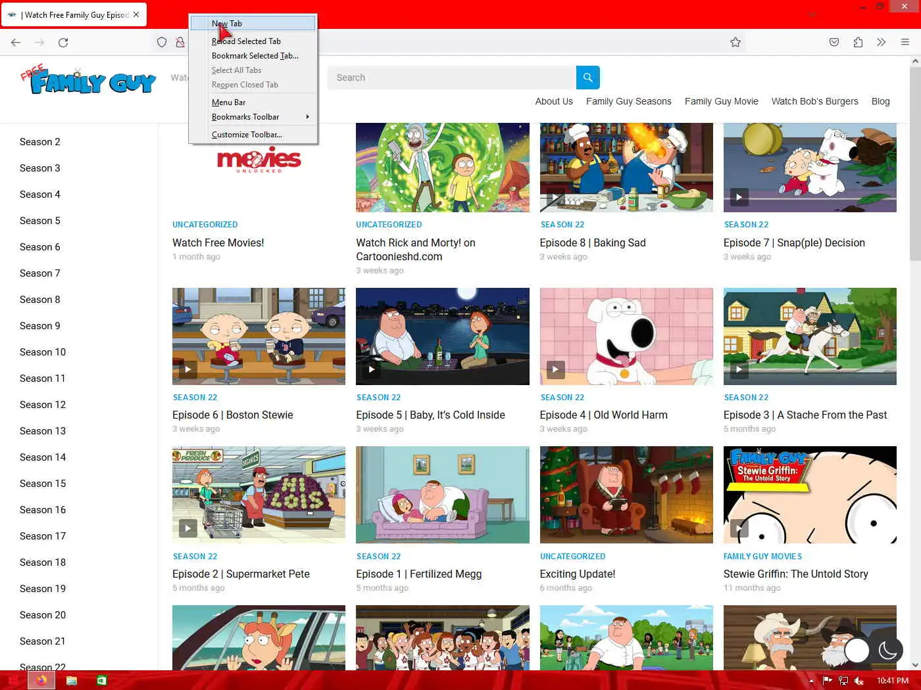Show hidden tray icons arrow

pyautogui.click(x=811, y=681)
